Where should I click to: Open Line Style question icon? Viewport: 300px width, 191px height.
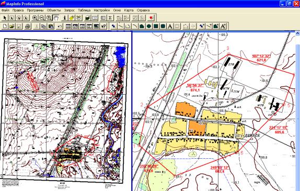coord(209,26)
